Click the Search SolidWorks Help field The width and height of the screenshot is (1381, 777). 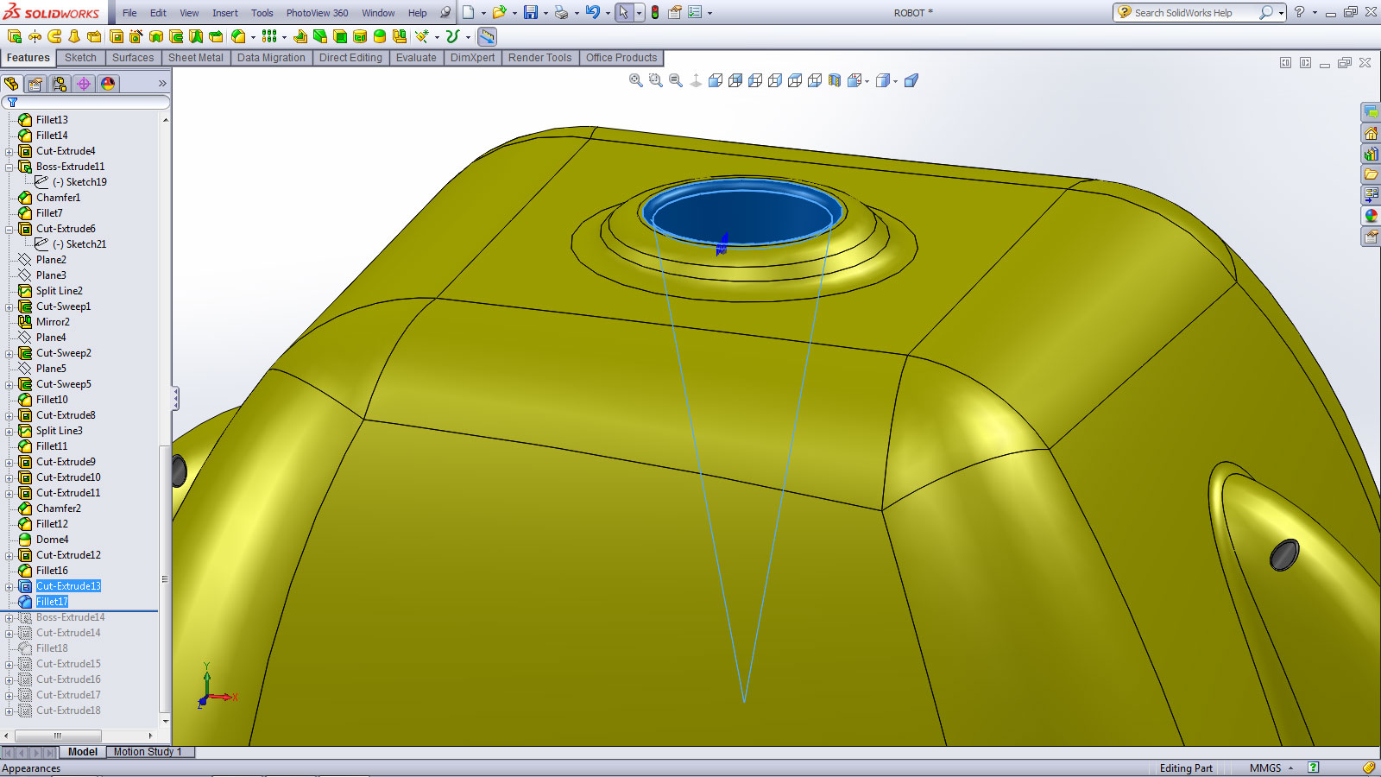(1193, 13)
